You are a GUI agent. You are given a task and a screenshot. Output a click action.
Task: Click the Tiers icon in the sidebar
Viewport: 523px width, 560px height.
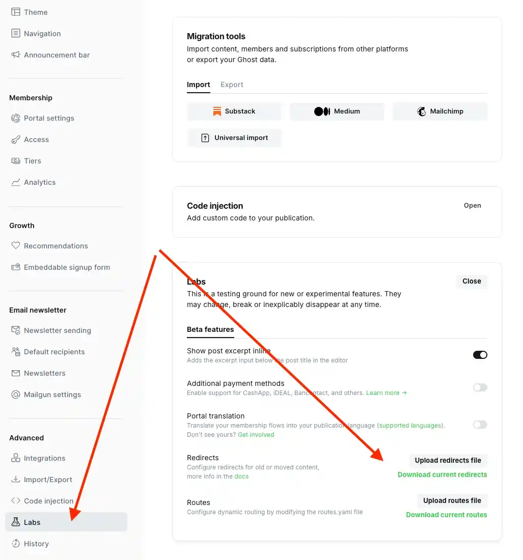point(16,160)
